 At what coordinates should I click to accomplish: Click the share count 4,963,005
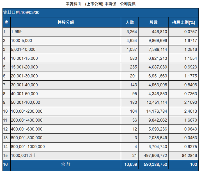pyautogui.click(x=158, y=85)
